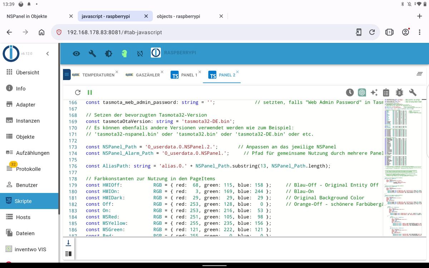Click the not-secure shield icon
The height and width of the screenshot is (268, 429).
coord(59,32)
